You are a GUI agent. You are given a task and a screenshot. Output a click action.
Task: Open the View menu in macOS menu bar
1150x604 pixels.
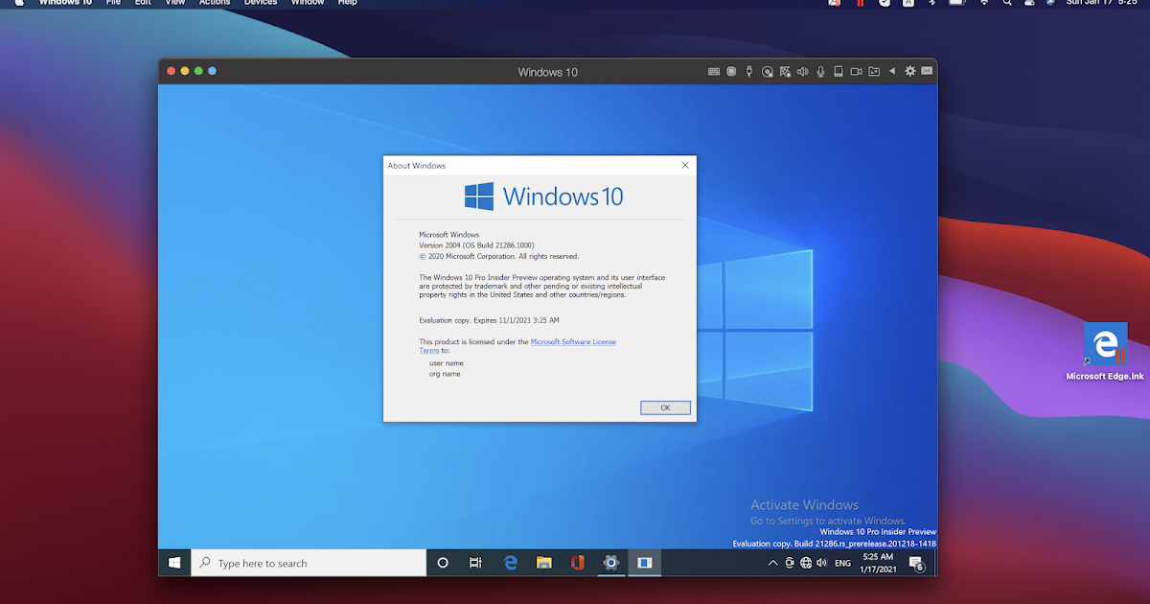pos(174,3)
